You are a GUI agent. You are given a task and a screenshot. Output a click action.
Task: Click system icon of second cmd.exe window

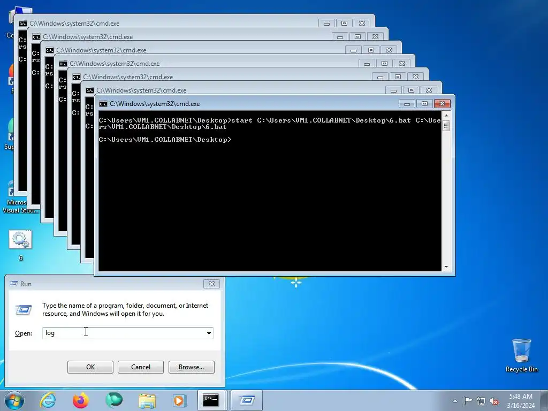point(36,37)
